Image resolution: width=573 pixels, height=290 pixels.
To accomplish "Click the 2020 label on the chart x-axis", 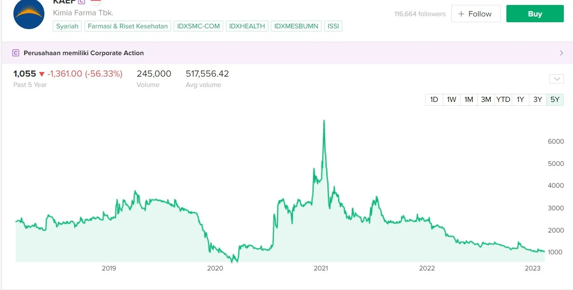I will [x=215, y=268].
